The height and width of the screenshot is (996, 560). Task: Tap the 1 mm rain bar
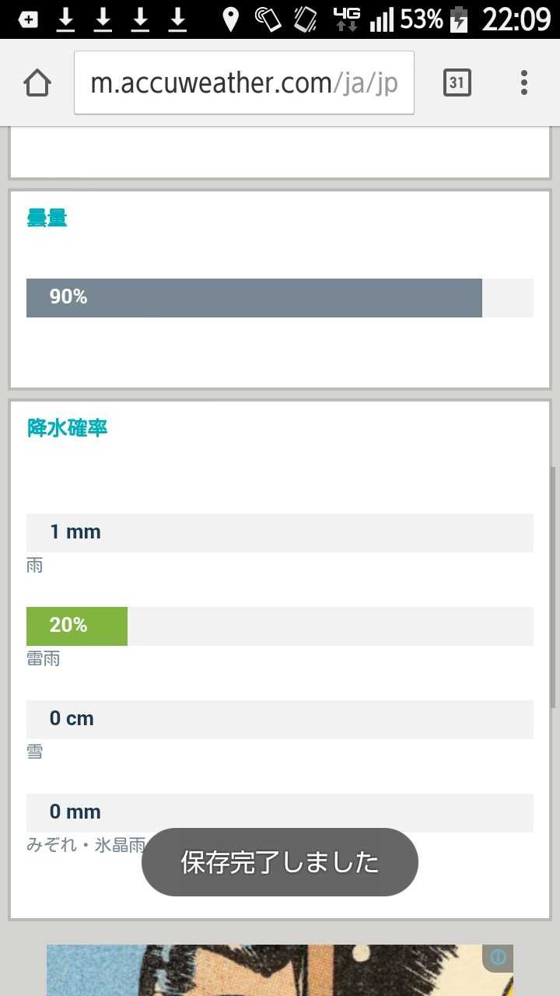coord(280,533)
